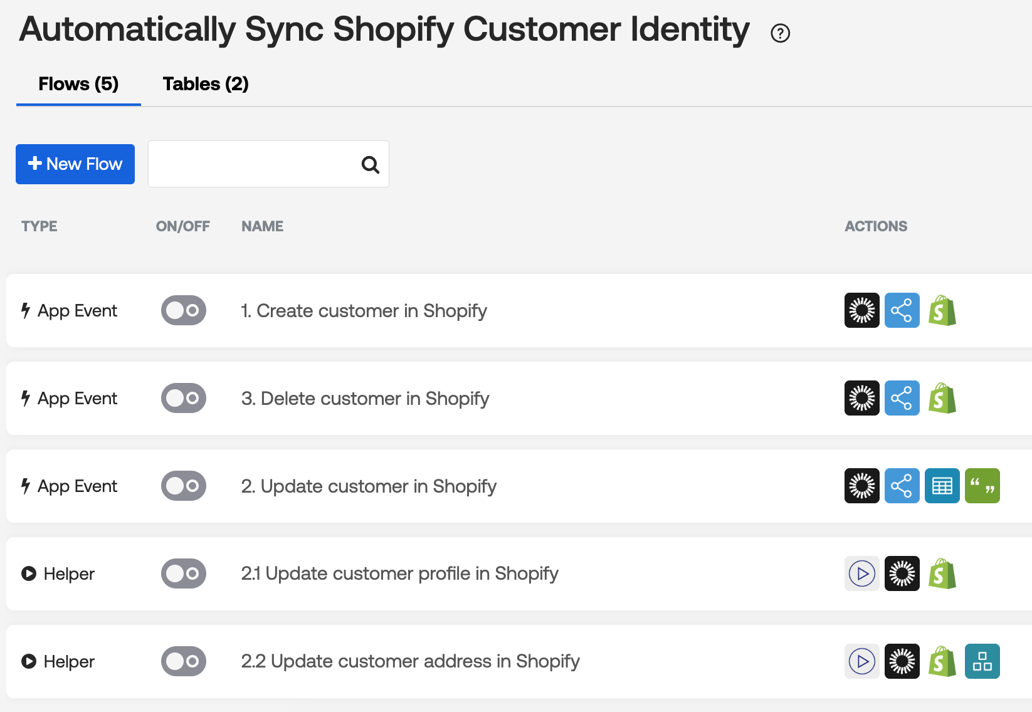Click the Helper play icon for 2.2 flow
Viewport: 1032px width, 712px height.
[x=29, y=661]
